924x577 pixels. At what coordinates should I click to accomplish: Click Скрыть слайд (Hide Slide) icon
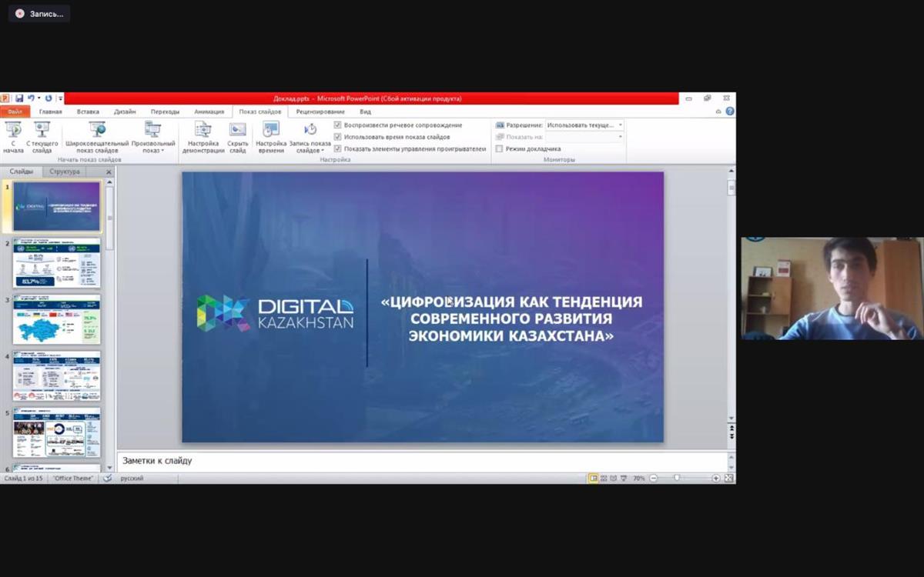238,131
